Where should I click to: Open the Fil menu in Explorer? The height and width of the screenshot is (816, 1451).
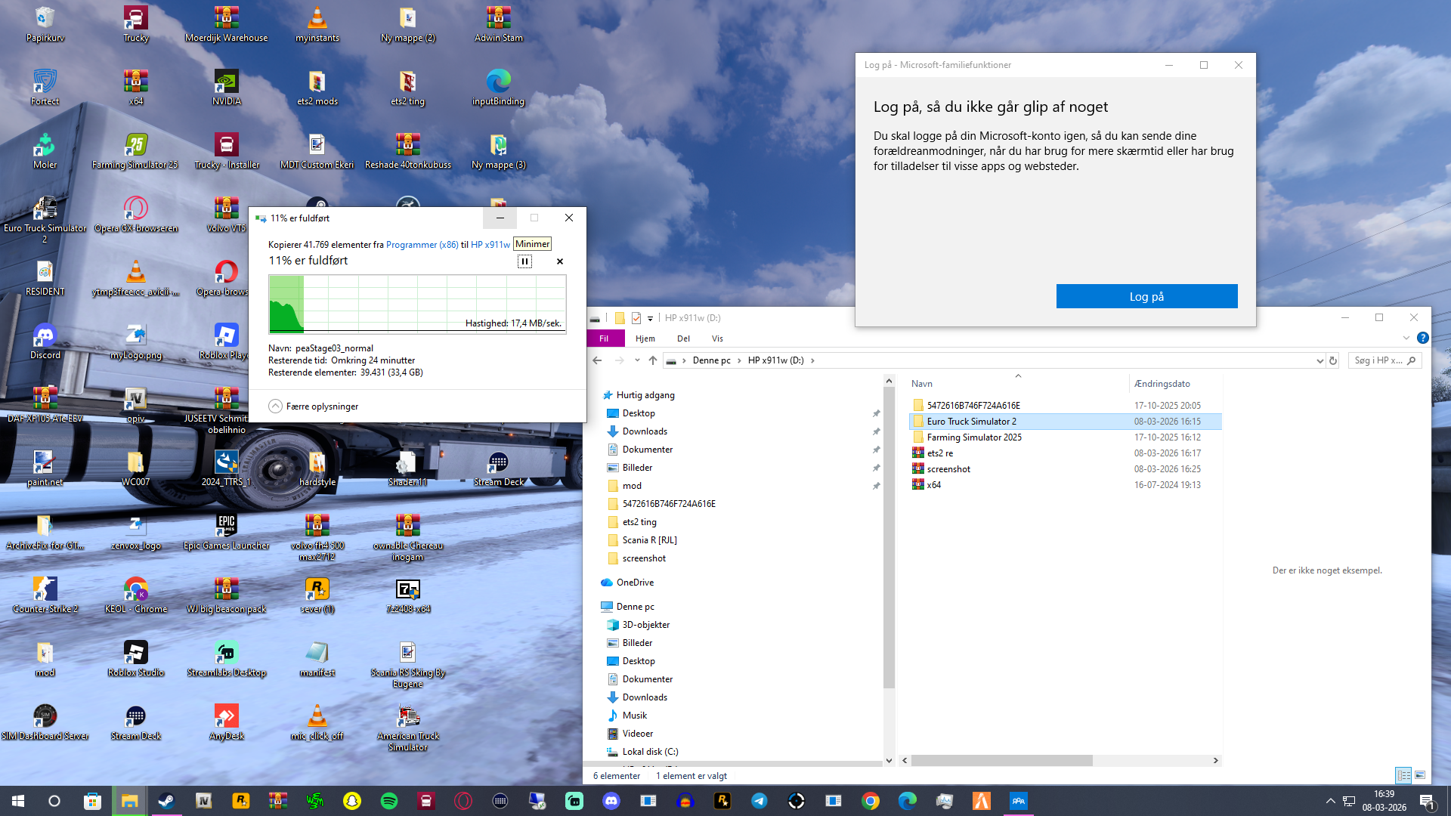pos(604,338)
